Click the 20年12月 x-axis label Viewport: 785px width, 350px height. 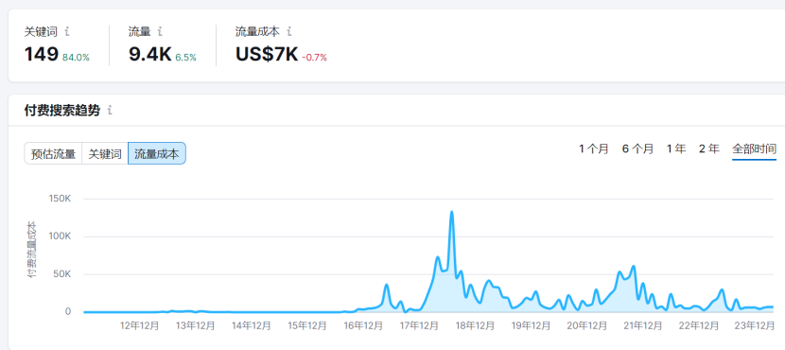(586, 326)
